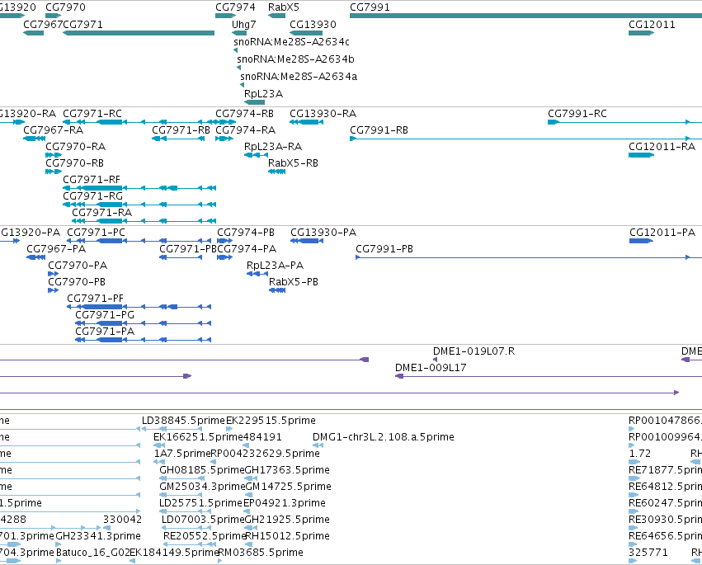702x565 pixels.
Task: Click protein CG12011-PA label
Action: pos(662,233)
